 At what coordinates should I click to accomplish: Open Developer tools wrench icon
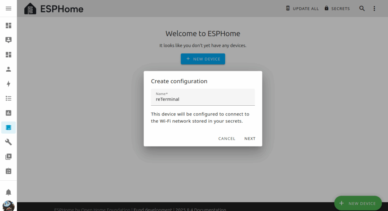(x=8, y=142)
